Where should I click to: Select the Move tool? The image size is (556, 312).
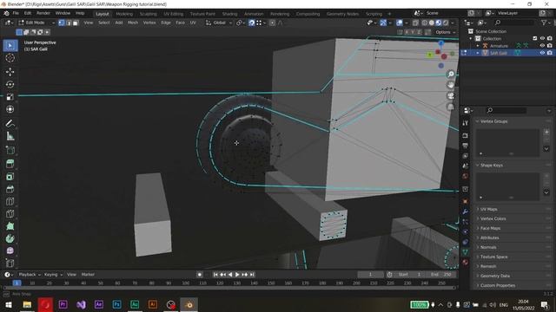pos(10,72)
